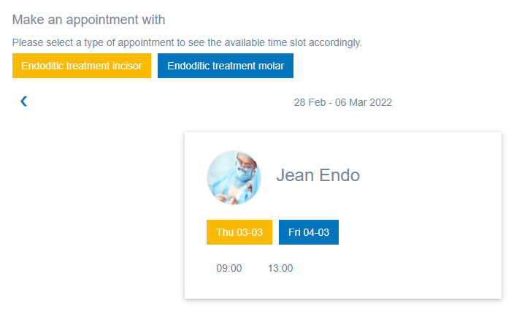
Task: Book the afternoon slot at one o'clock
Action: [x=280, y=269]
